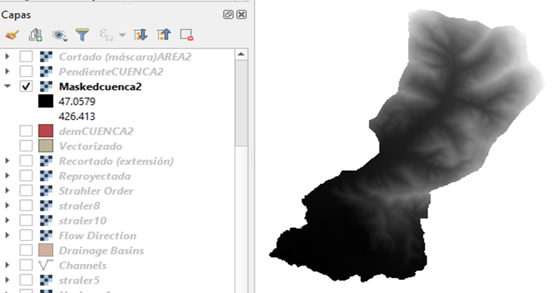Image resolution: width=554 pixels, height=293 pixels.
Task: Open the layer styling panel brush icon
Action: tap(11, 35)
